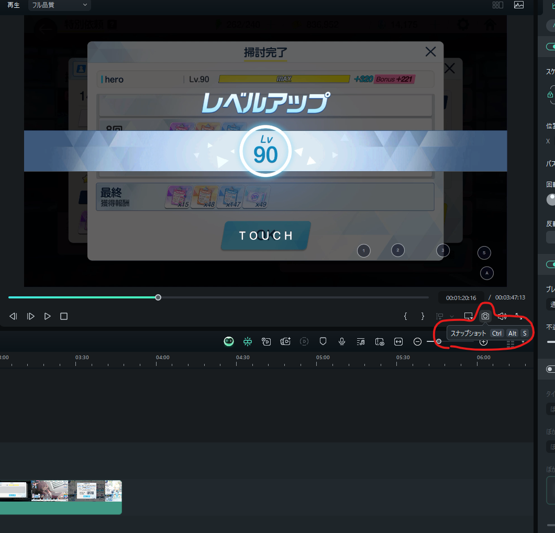Click the mark-in brace button
Screen dimensions: 555x533
click(x=406, y=316)
